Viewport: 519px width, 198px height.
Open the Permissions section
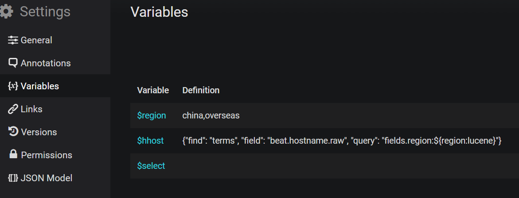(x=55, y=155)
